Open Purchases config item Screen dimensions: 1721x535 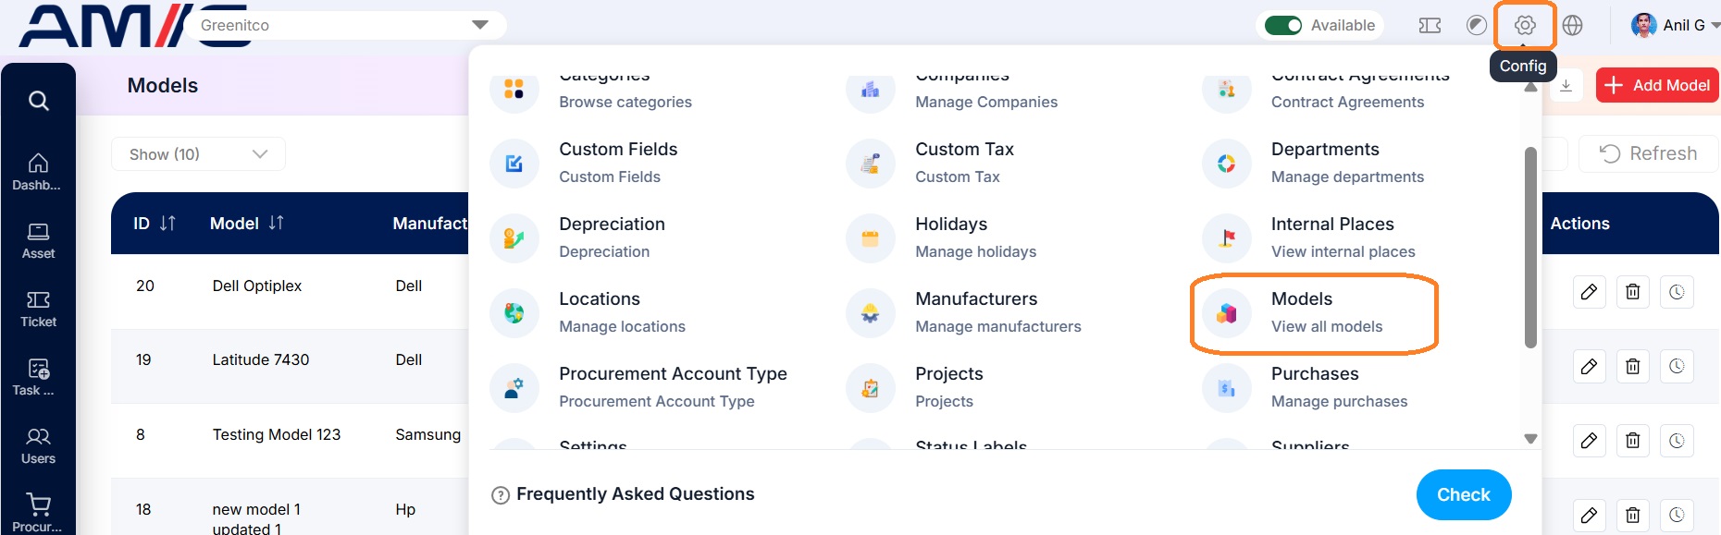(1306, 387)
